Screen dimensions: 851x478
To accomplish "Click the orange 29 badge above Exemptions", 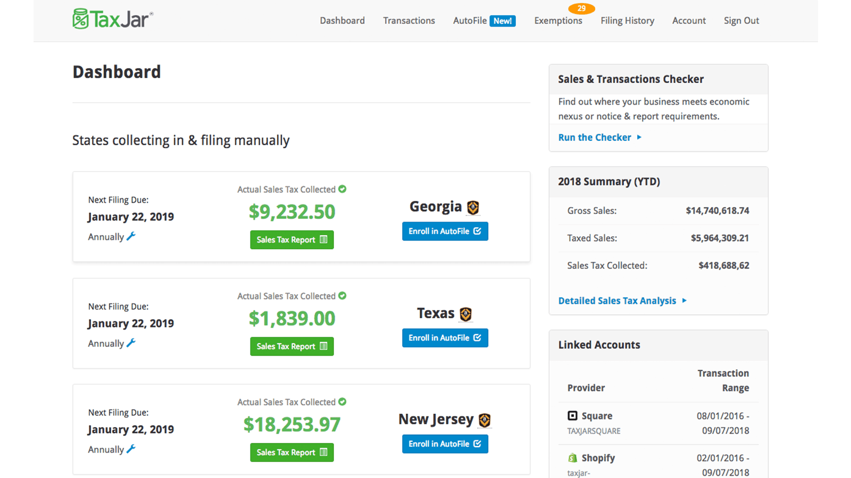I will 581,8.
